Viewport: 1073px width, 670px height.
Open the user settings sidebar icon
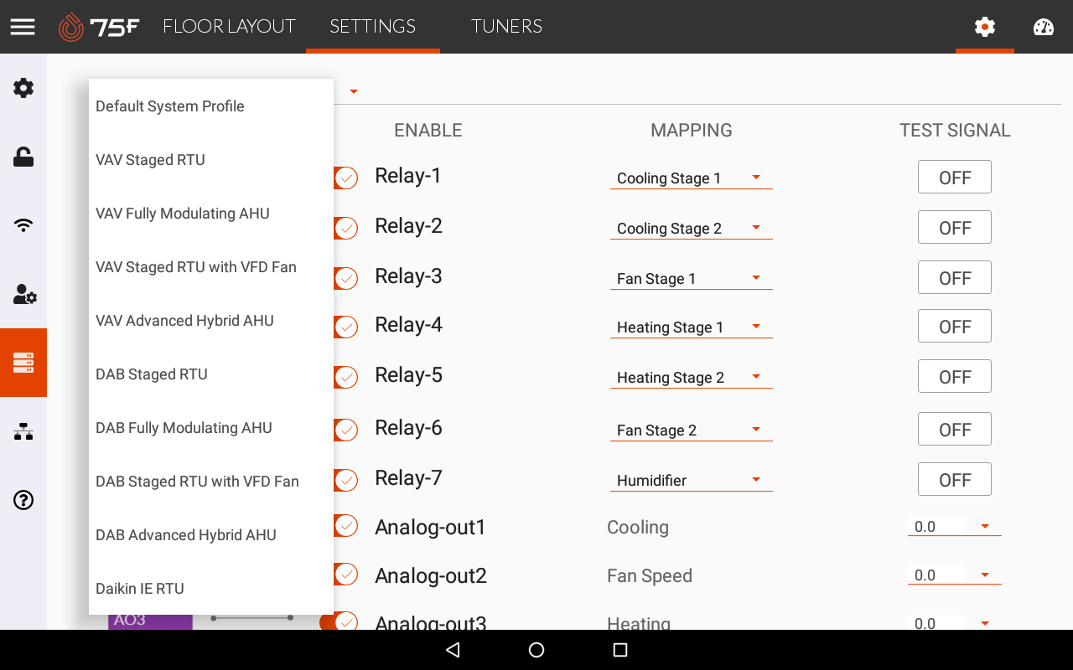[23, 294]
